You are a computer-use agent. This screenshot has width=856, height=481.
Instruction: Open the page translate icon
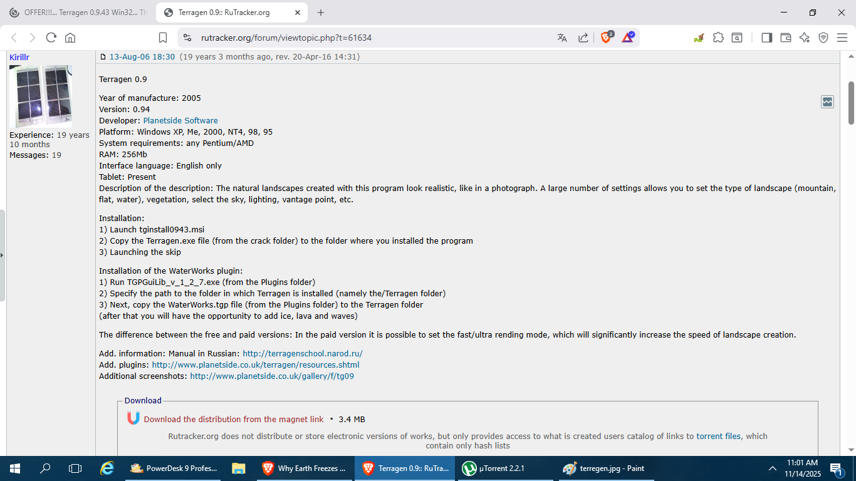tap(562, 38)
